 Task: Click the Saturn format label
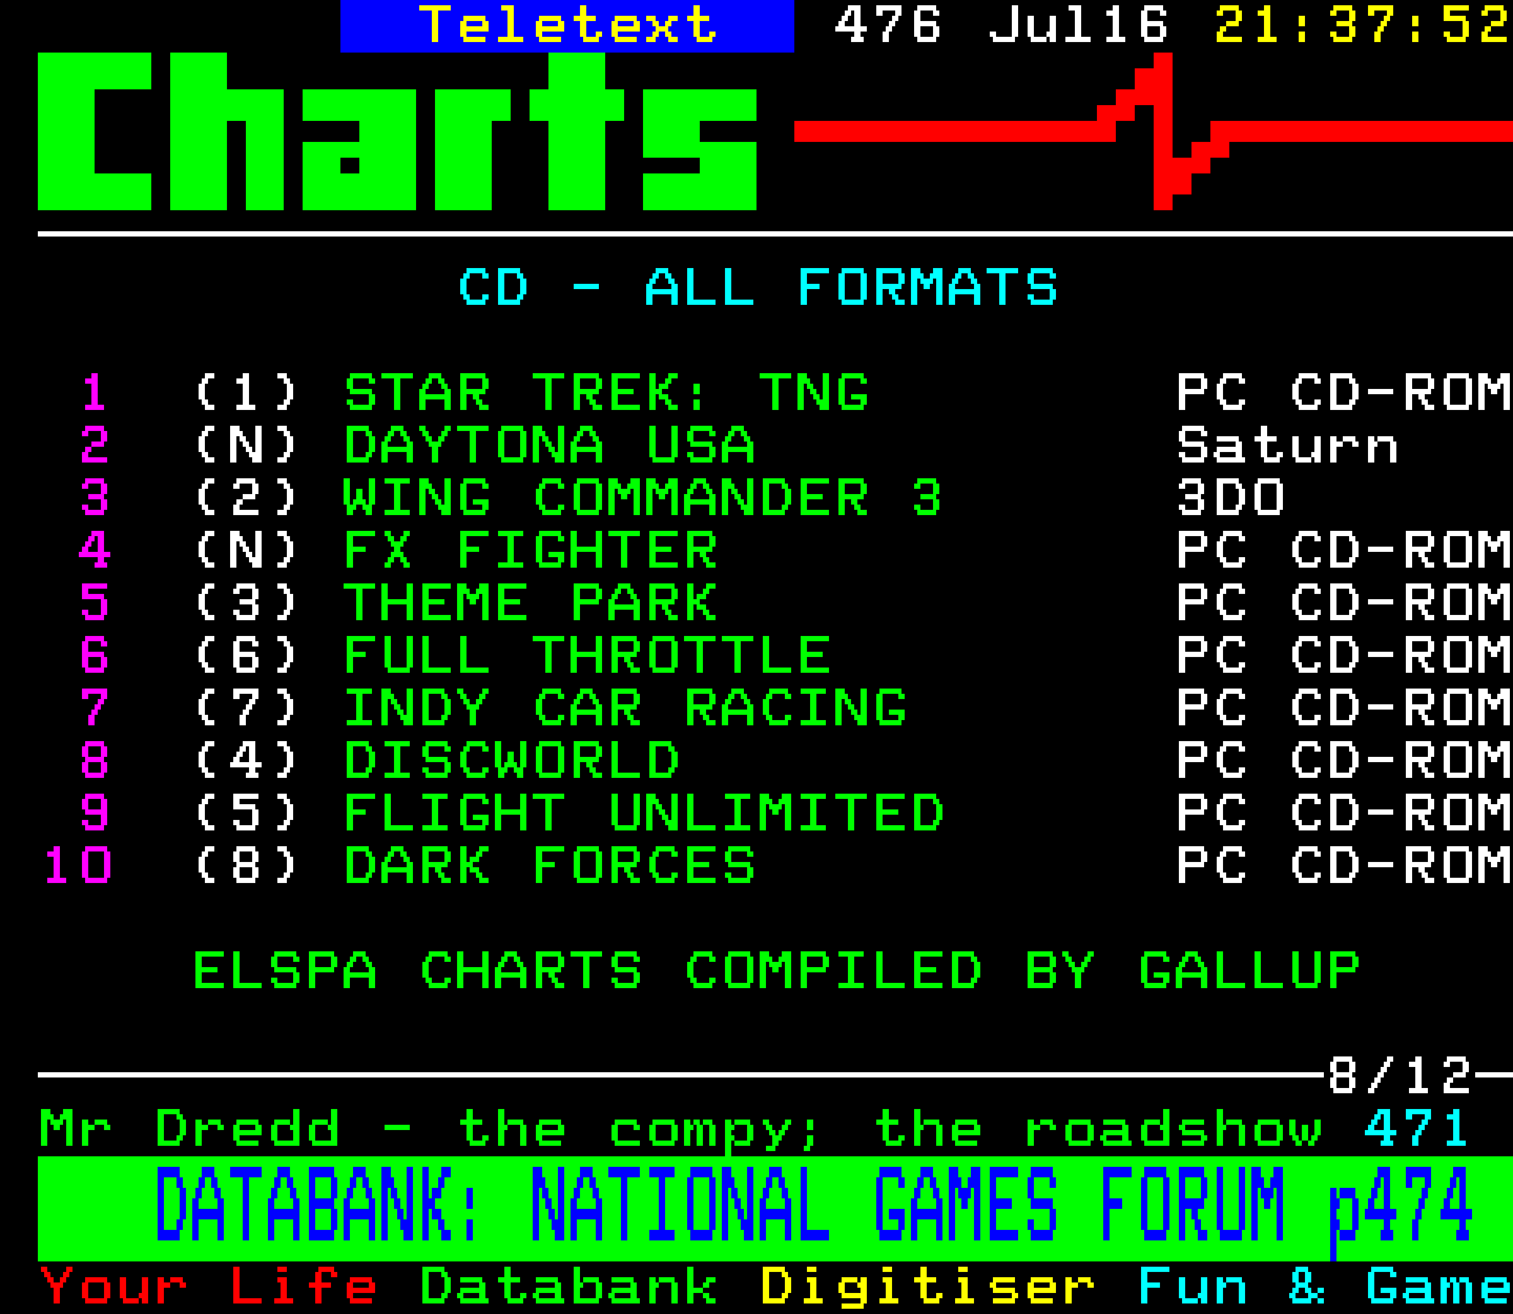(1287, 445)
